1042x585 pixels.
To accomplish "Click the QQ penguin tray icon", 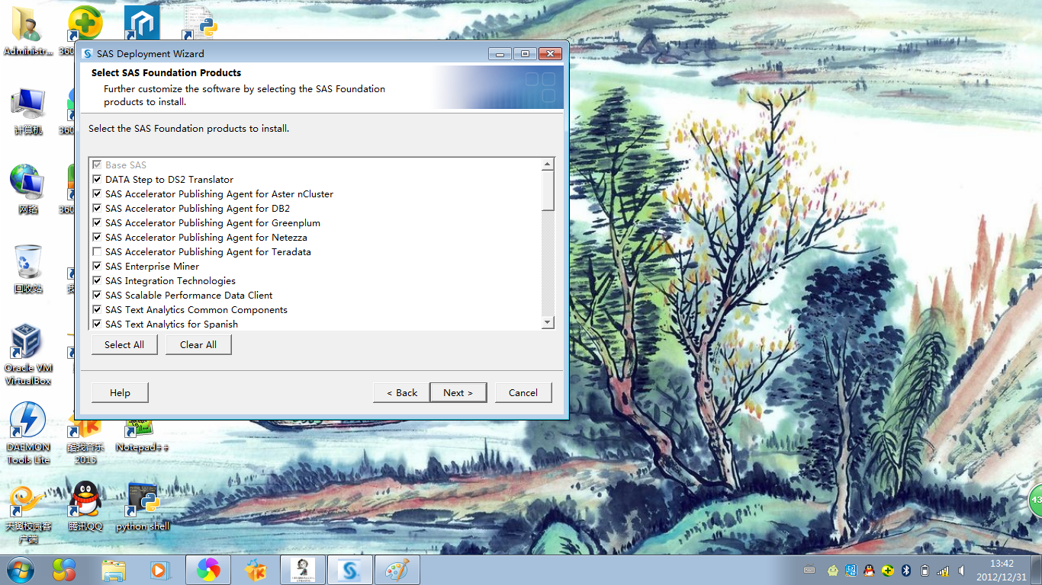I will pyautogui.click(x=869, y=570).
